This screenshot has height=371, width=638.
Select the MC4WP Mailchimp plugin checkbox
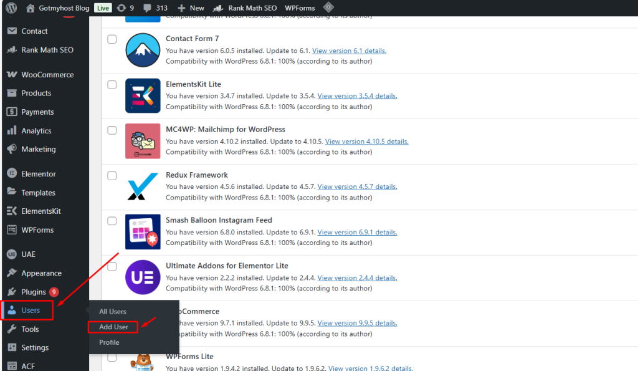click(x=112, y=130)
